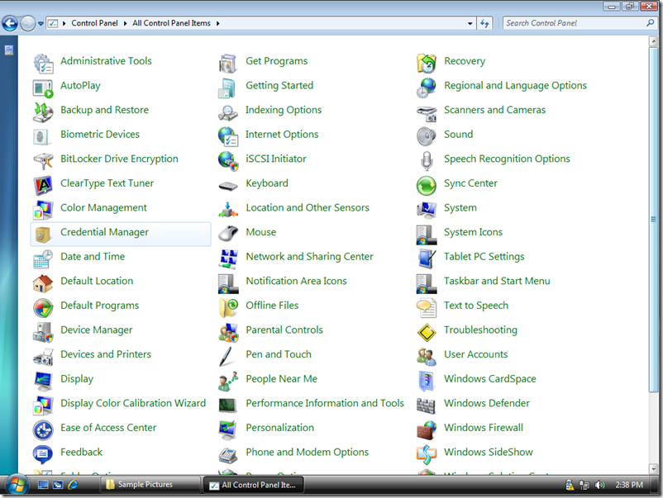Click the Troubleshooting yellow diamond icon

[427, 333]
